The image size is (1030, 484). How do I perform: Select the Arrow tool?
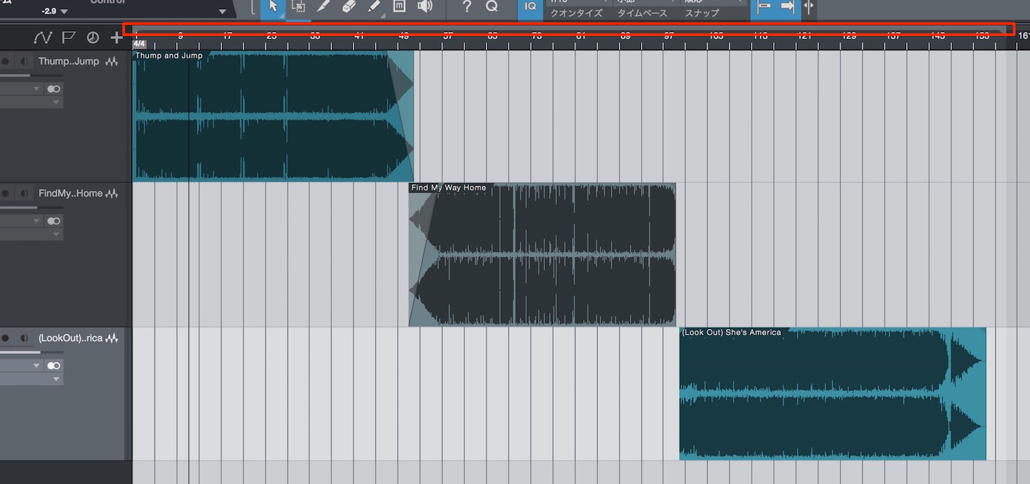(x=273, y=7)
